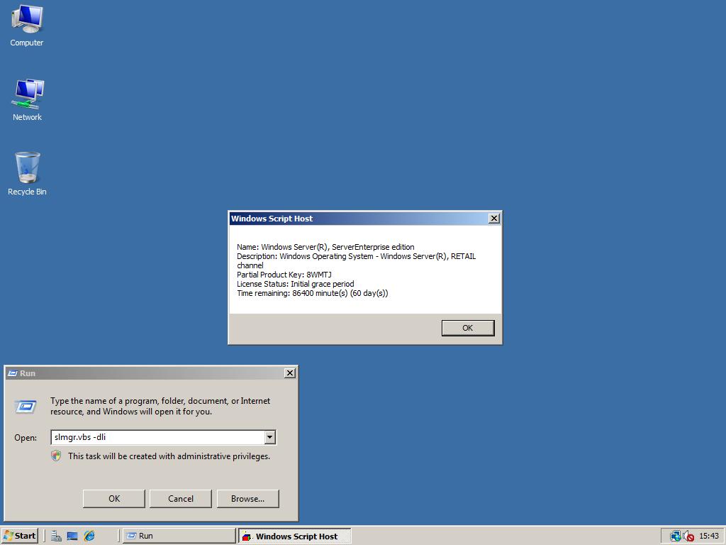Open Server Manager from quick launch

click(x=57, y=536)
